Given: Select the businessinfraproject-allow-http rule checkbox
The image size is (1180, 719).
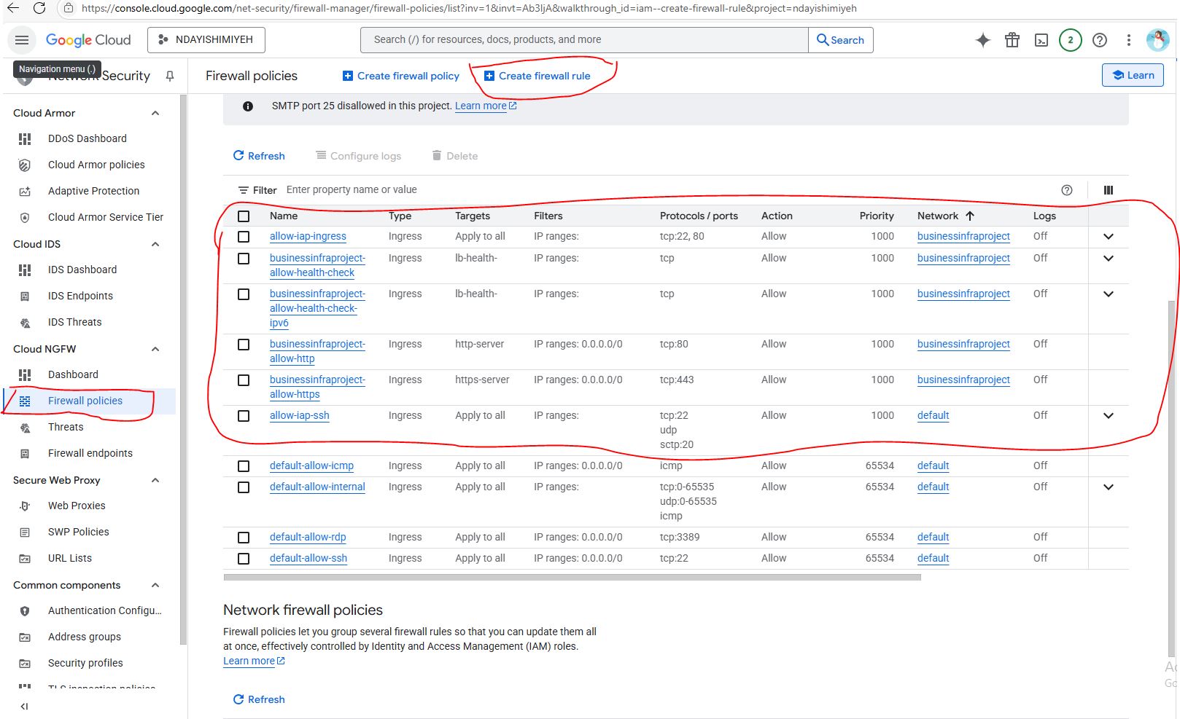Looking at the screenshot, I should (x=244, y=345).
